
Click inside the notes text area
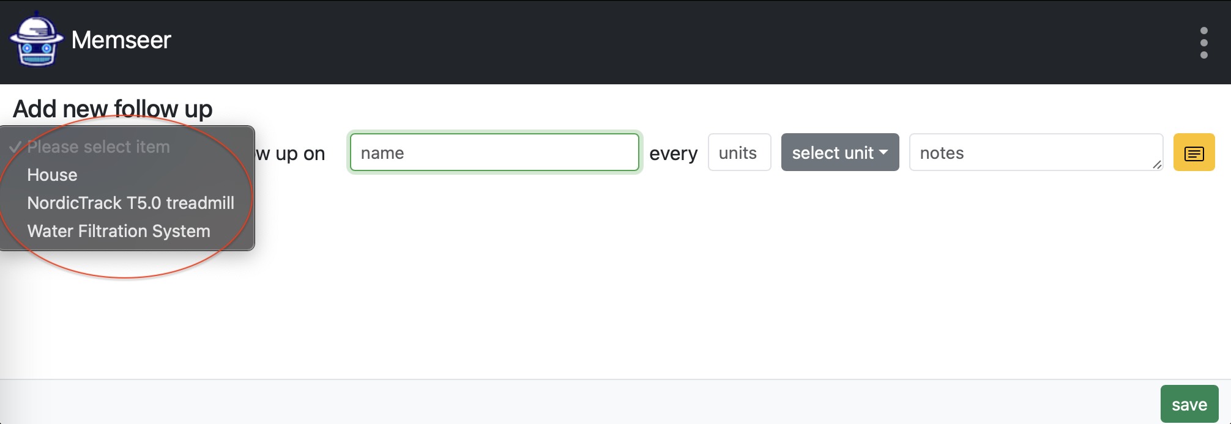(x=1036, y=152)
